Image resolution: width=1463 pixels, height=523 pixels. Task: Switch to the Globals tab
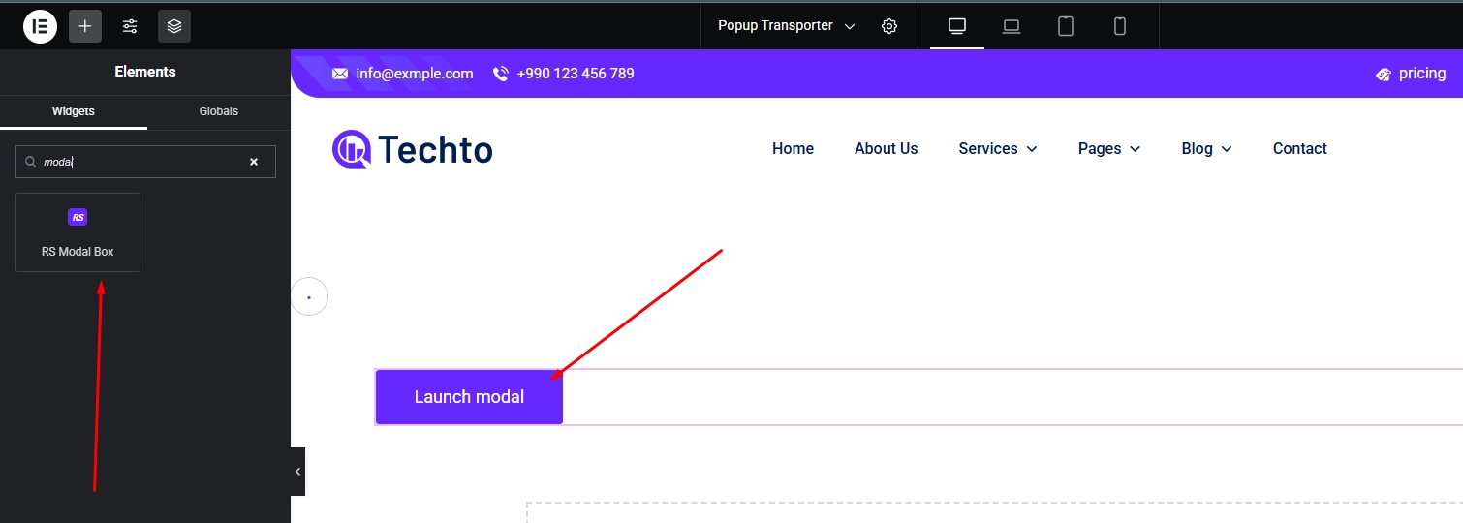click(219, 111)
